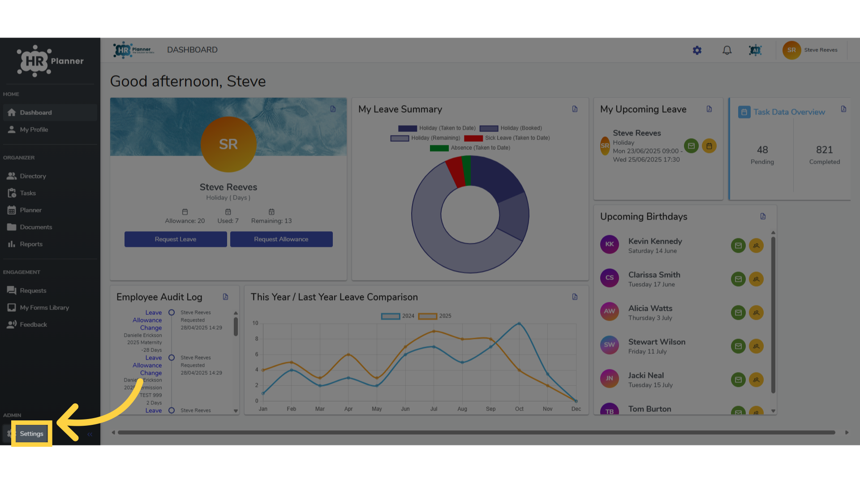Click the yellow calendar icon for Steve's upcoming leave
The width and height of the screenshot is (860, 483).
click(709, 146)
